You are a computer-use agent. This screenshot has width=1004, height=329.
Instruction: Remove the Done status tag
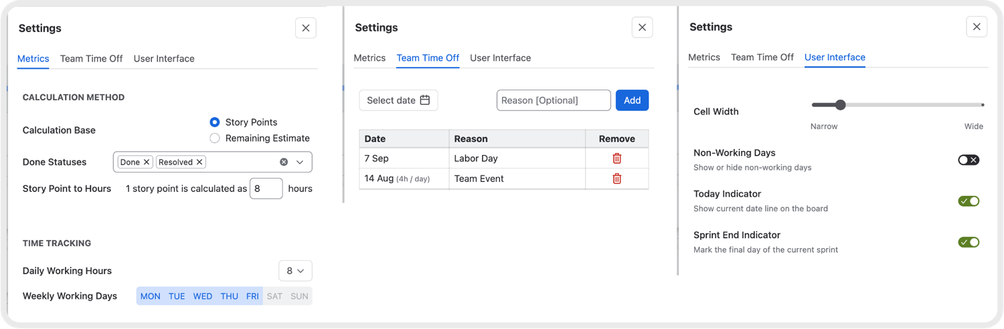pyautogui.click(x=147, y=162)
